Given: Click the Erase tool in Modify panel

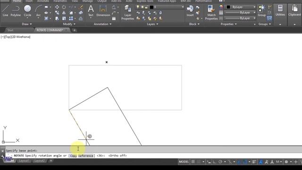Looking at the screenshot, I should point(81,7).
